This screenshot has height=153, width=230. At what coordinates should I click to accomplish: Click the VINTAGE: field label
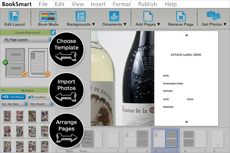point(168,91)
